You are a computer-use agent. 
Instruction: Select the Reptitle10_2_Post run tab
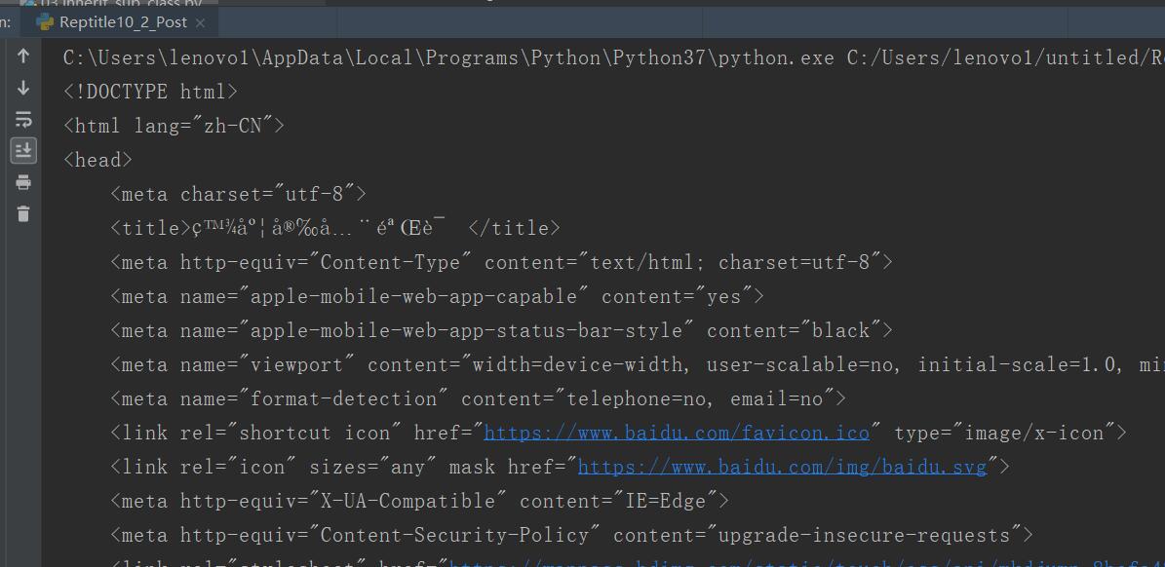click(x=121, y=22)
